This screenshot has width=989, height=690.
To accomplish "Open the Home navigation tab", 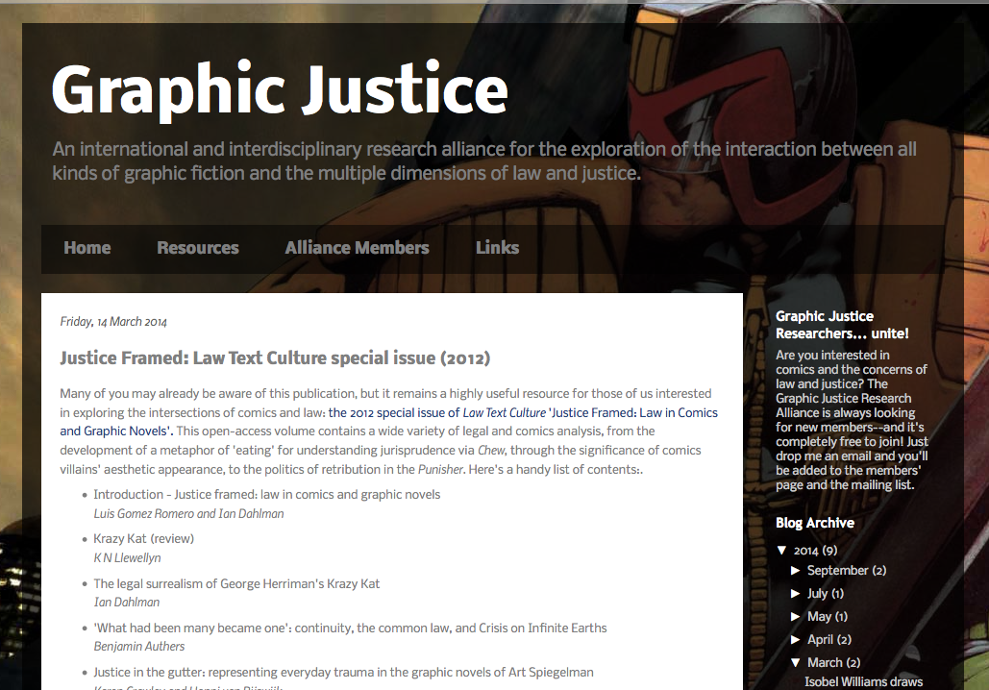I will coord(87,248).
